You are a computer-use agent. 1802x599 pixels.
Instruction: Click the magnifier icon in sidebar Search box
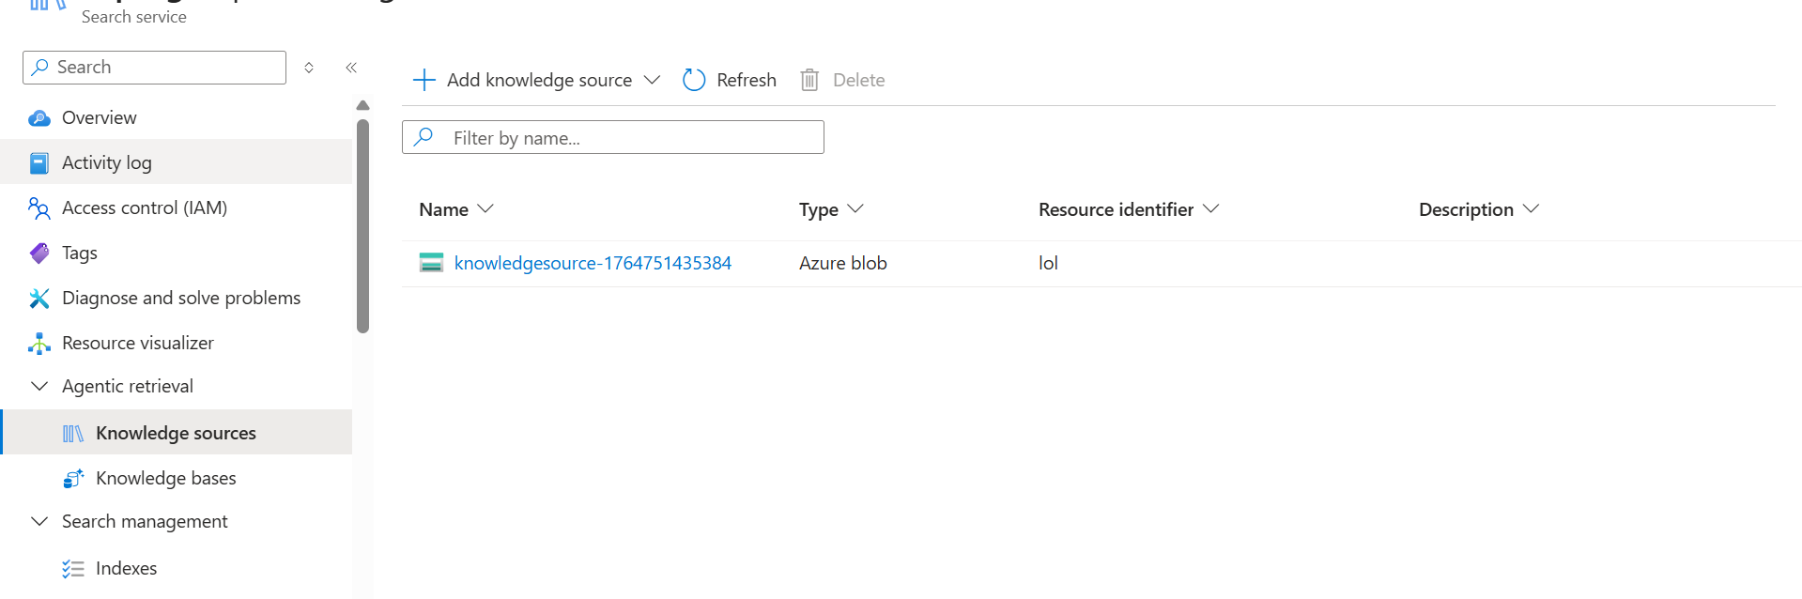(x=40, y=68)
